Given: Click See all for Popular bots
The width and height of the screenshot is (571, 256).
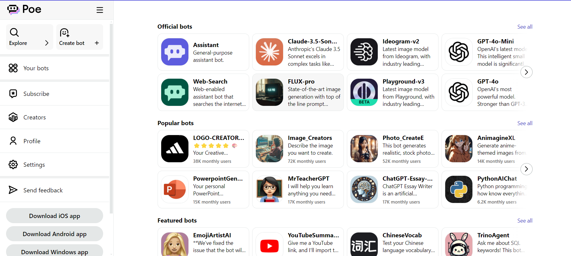Looking at the screenshot, I should point(525,123).
